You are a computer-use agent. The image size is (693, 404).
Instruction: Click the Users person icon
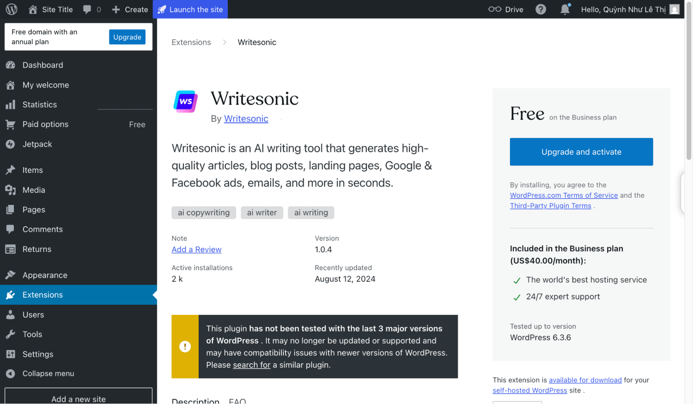pyautogui.click(x=10, y=315)
